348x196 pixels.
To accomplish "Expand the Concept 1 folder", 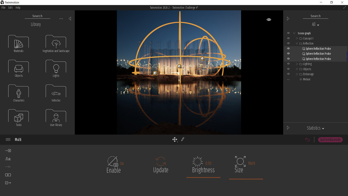I will [297, 38].
